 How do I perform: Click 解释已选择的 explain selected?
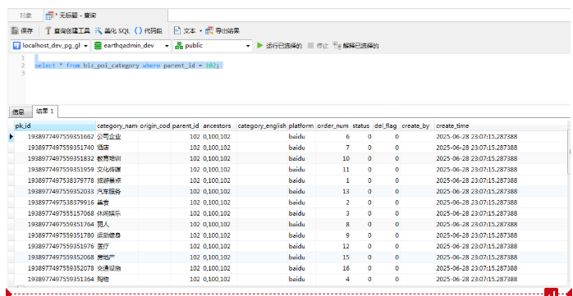coord(356,46)
